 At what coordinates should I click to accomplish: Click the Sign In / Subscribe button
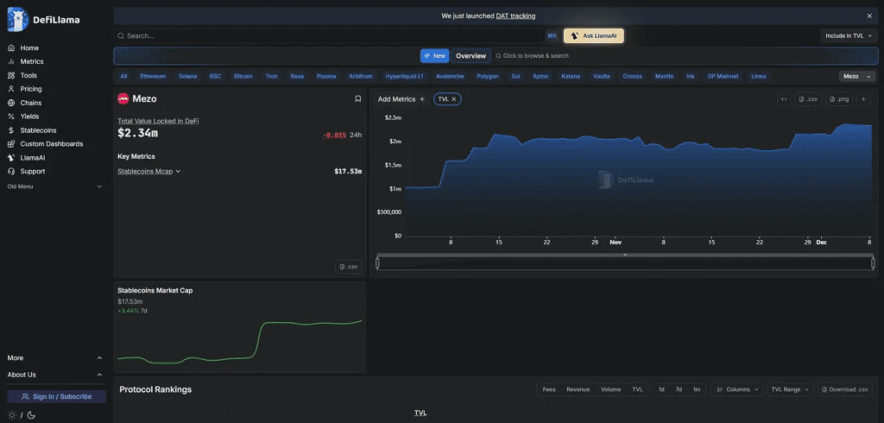tap(56, 396)
